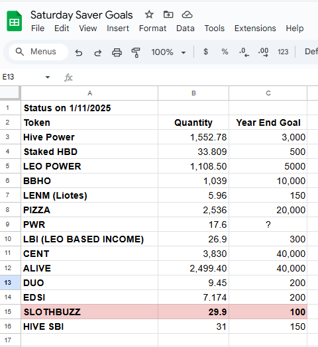Format as currency with dollar icon
The image size is (318, 347).
205,52
